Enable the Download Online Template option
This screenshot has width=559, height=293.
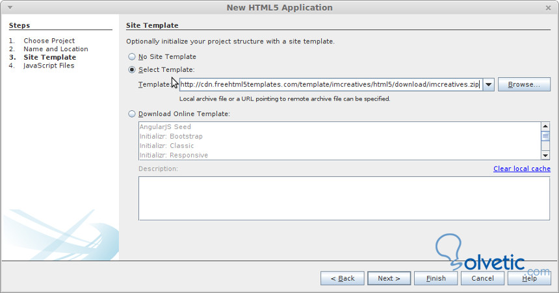[x=133, y=114]
